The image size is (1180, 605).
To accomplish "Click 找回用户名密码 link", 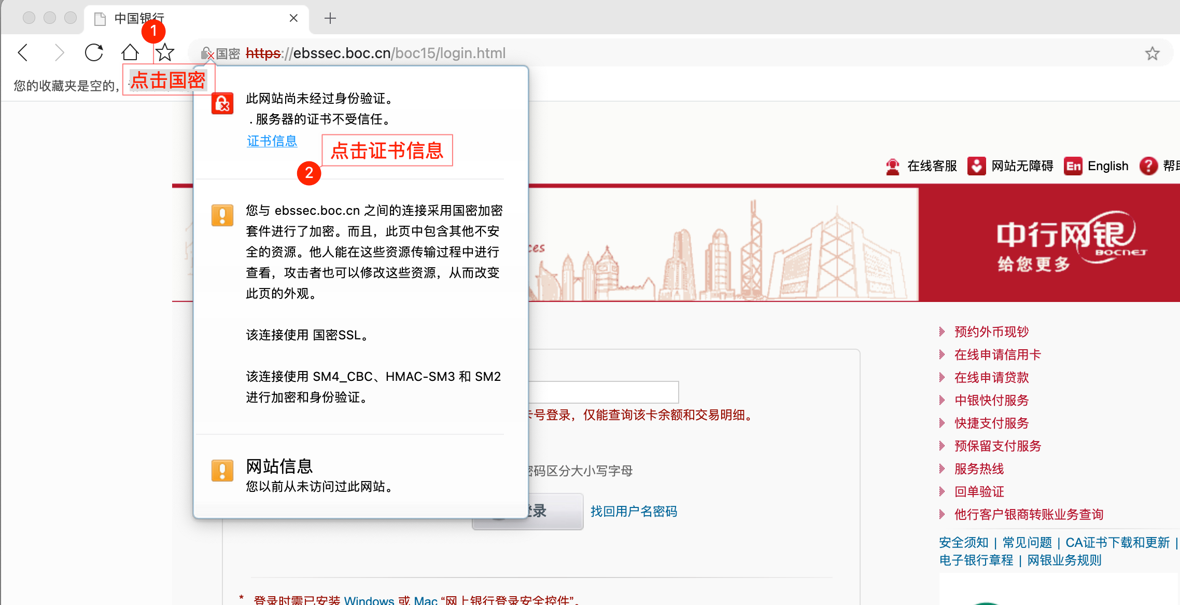I will click(634, 512).
